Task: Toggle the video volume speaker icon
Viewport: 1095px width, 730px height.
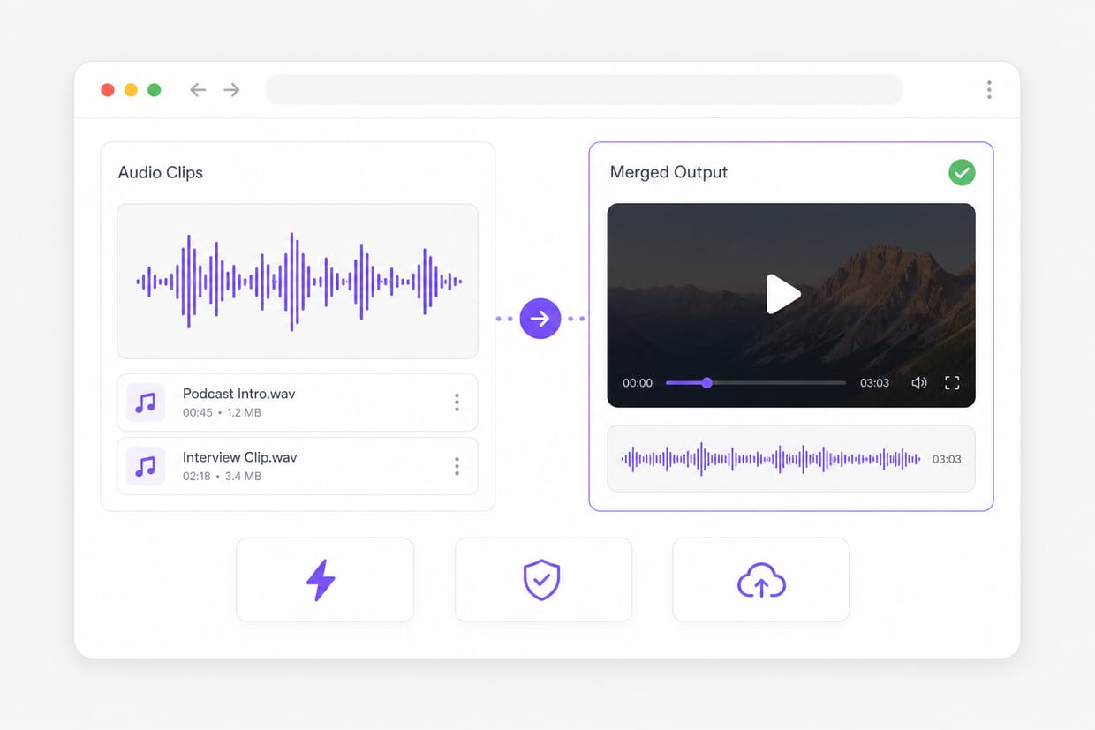Action: 919,382
